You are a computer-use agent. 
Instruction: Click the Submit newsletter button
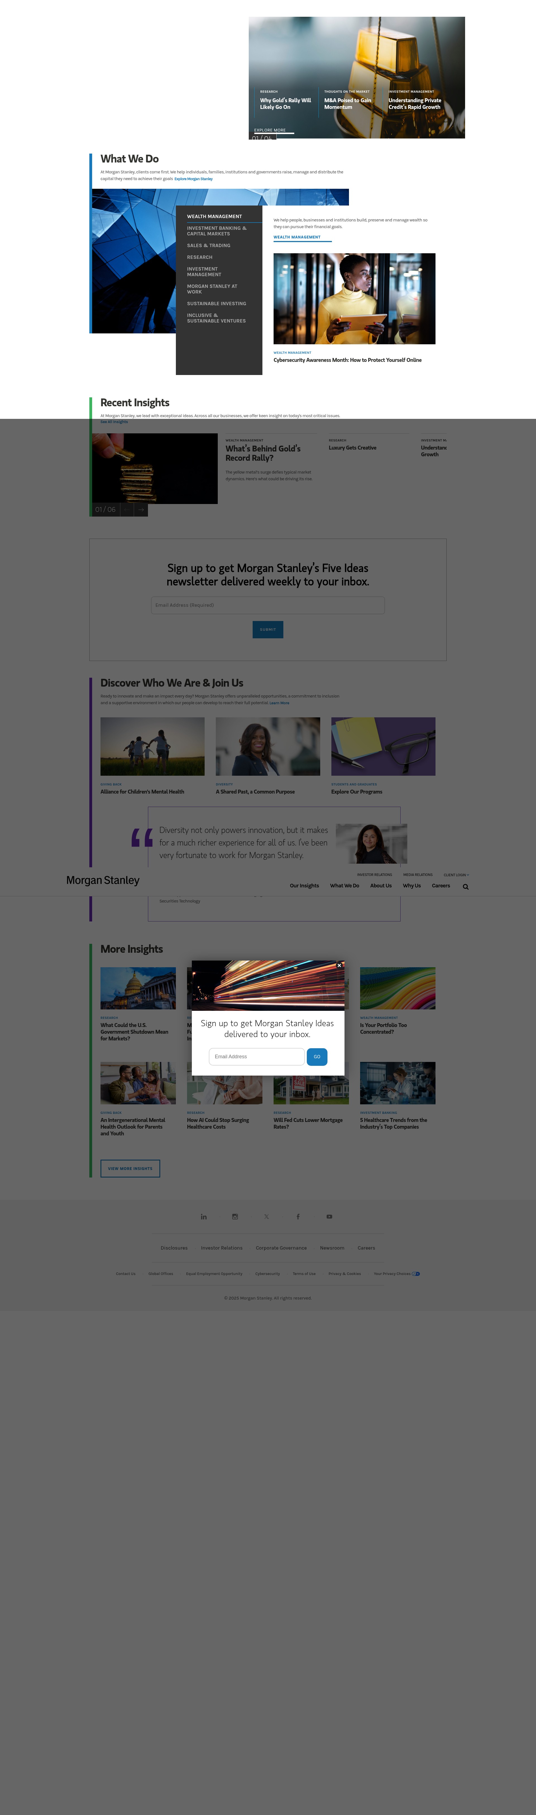tap(268, 629)
